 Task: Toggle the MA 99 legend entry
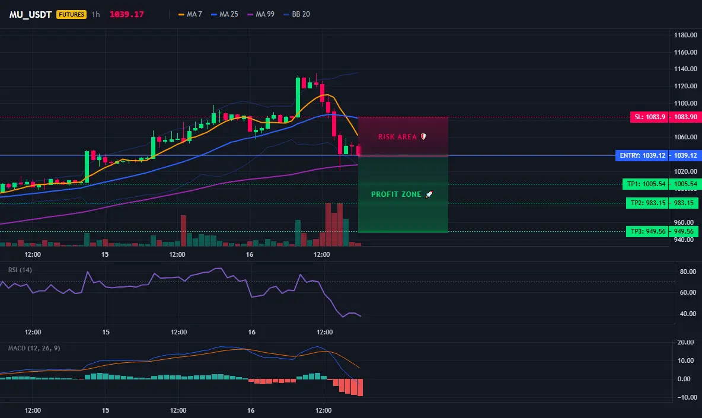coord(261,14)
